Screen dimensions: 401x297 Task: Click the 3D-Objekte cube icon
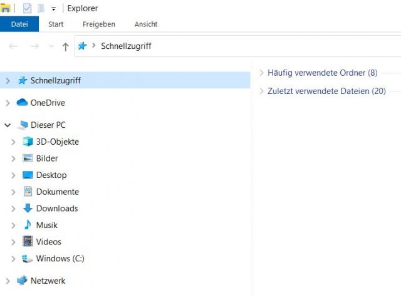point(28,141)
